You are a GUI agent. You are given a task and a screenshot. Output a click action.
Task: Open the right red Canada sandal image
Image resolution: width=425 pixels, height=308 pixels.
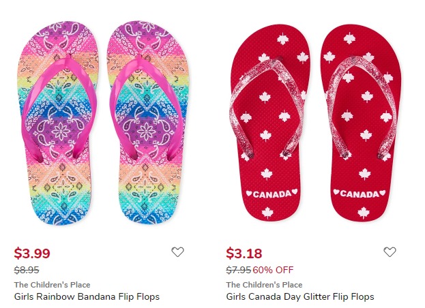coord(361,123)
